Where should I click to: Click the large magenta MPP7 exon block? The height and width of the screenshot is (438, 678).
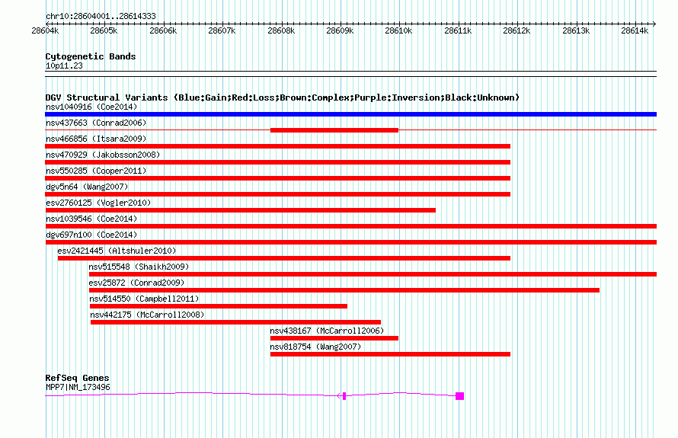point(459,396)
